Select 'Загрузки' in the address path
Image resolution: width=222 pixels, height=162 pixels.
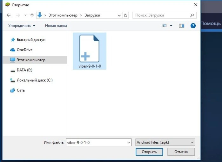point(92,15)
